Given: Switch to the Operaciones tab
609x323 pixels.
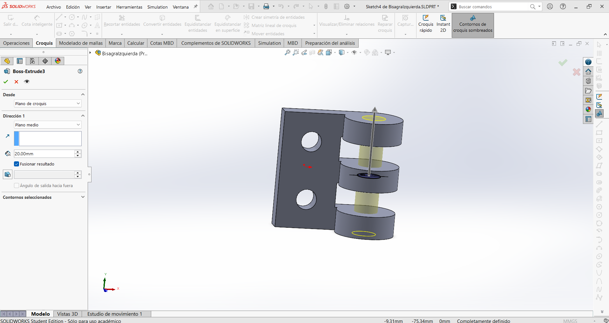Looking at the screenshot, I should point(17,43).
